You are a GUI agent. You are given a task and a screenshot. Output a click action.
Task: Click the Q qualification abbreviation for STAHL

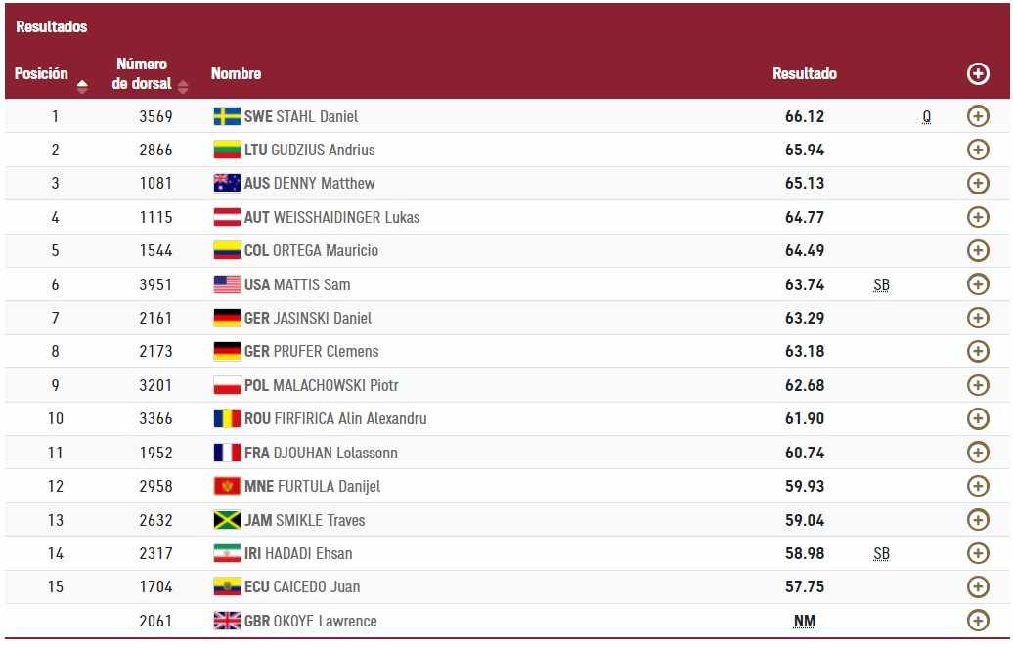click(926, 117)
